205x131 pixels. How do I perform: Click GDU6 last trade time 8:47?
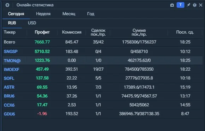pyautogui.click(x=185, y=114)
